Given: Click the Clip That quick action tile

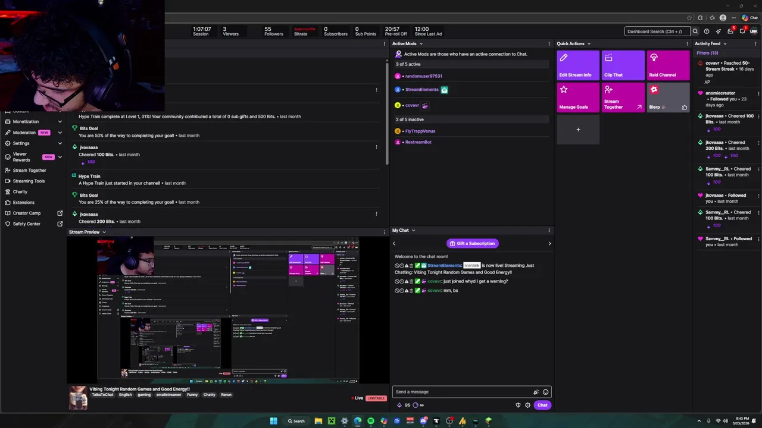Looking at the screenshot, I should pos(623,65).
